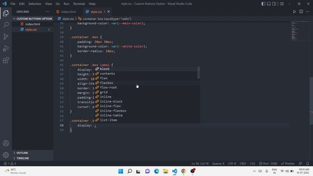Toggle the primary side bar layout icon

click(263, 4)
